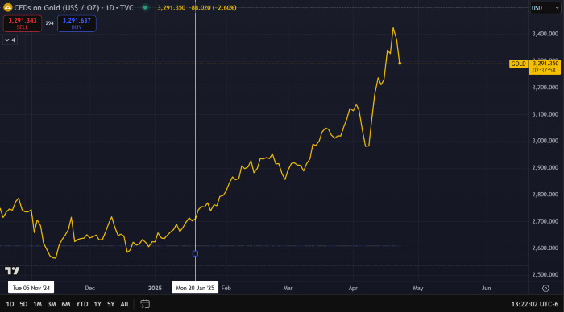Screen dimensions: 564x312
Task: Click the BUY 3,291.637 button
Action: pyautogui.click(x=77, y=23)
